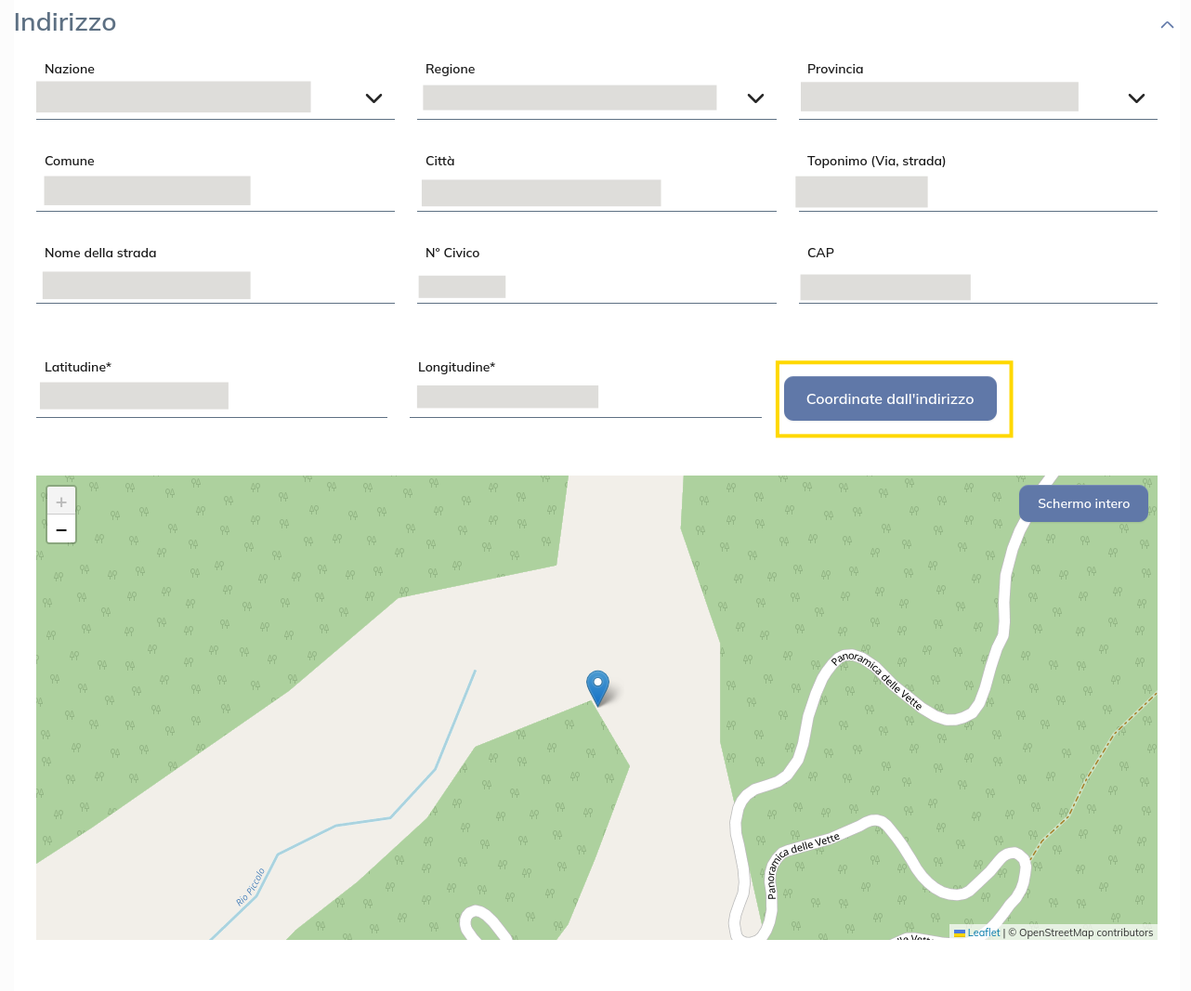Click the Schermo intero button

[x=1083, y=503]
